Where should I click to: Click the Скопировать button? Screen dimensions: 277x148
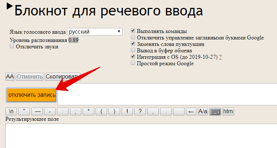pos(63,77)
